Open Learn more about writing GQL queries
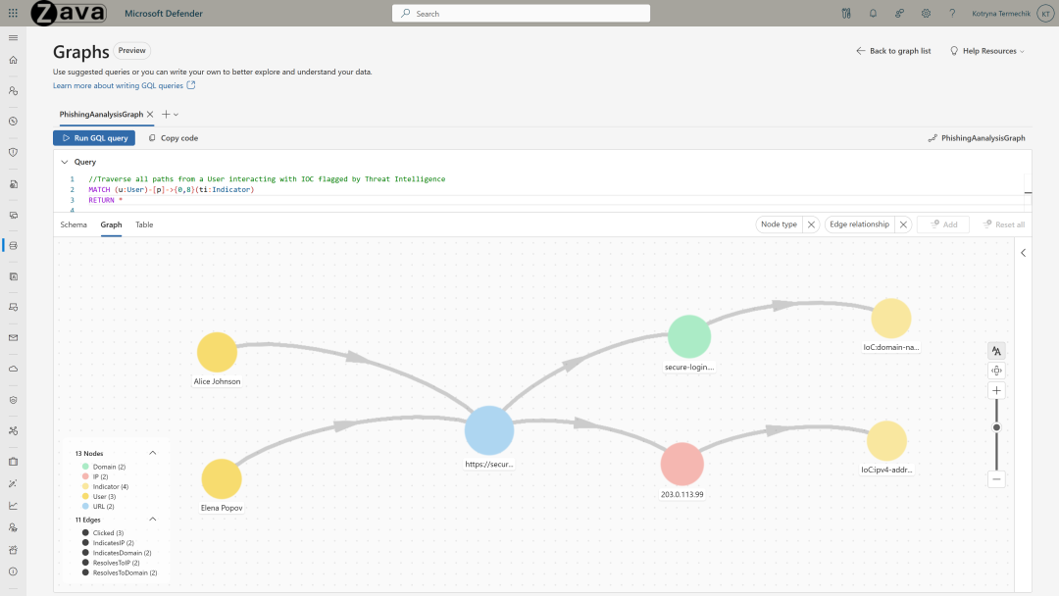 pos(118,85)
